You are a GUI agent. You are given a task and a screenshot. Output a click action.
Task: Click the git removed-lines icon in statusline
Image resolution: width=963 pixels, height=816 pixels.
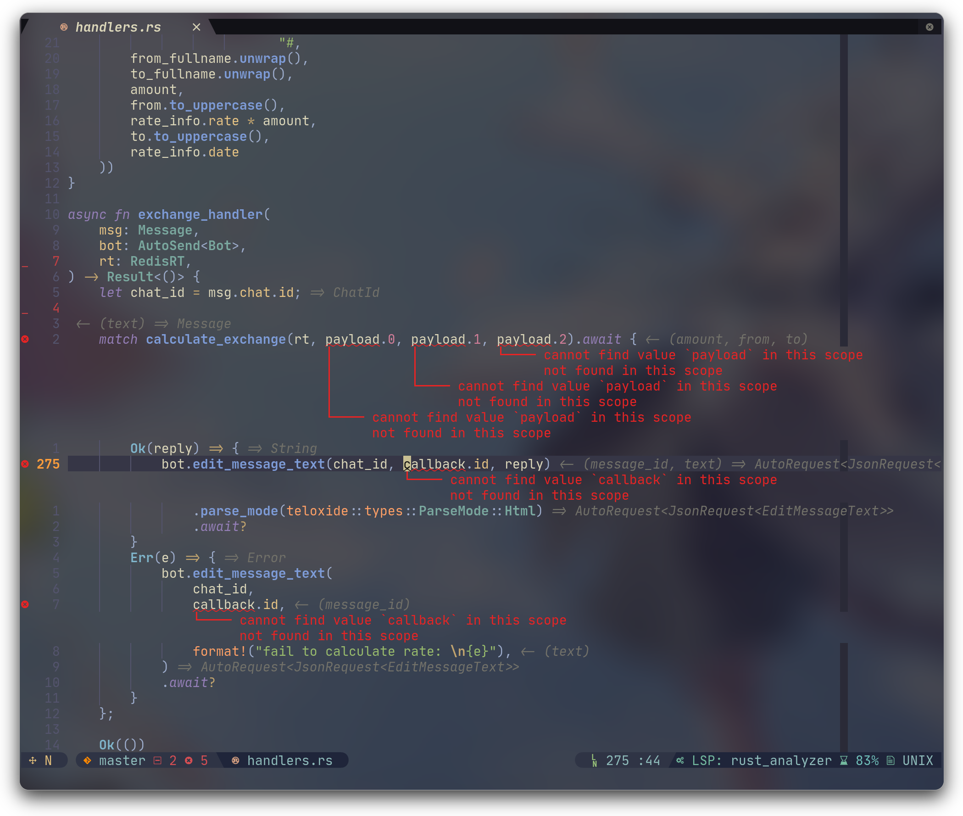(x=158, y=760)
